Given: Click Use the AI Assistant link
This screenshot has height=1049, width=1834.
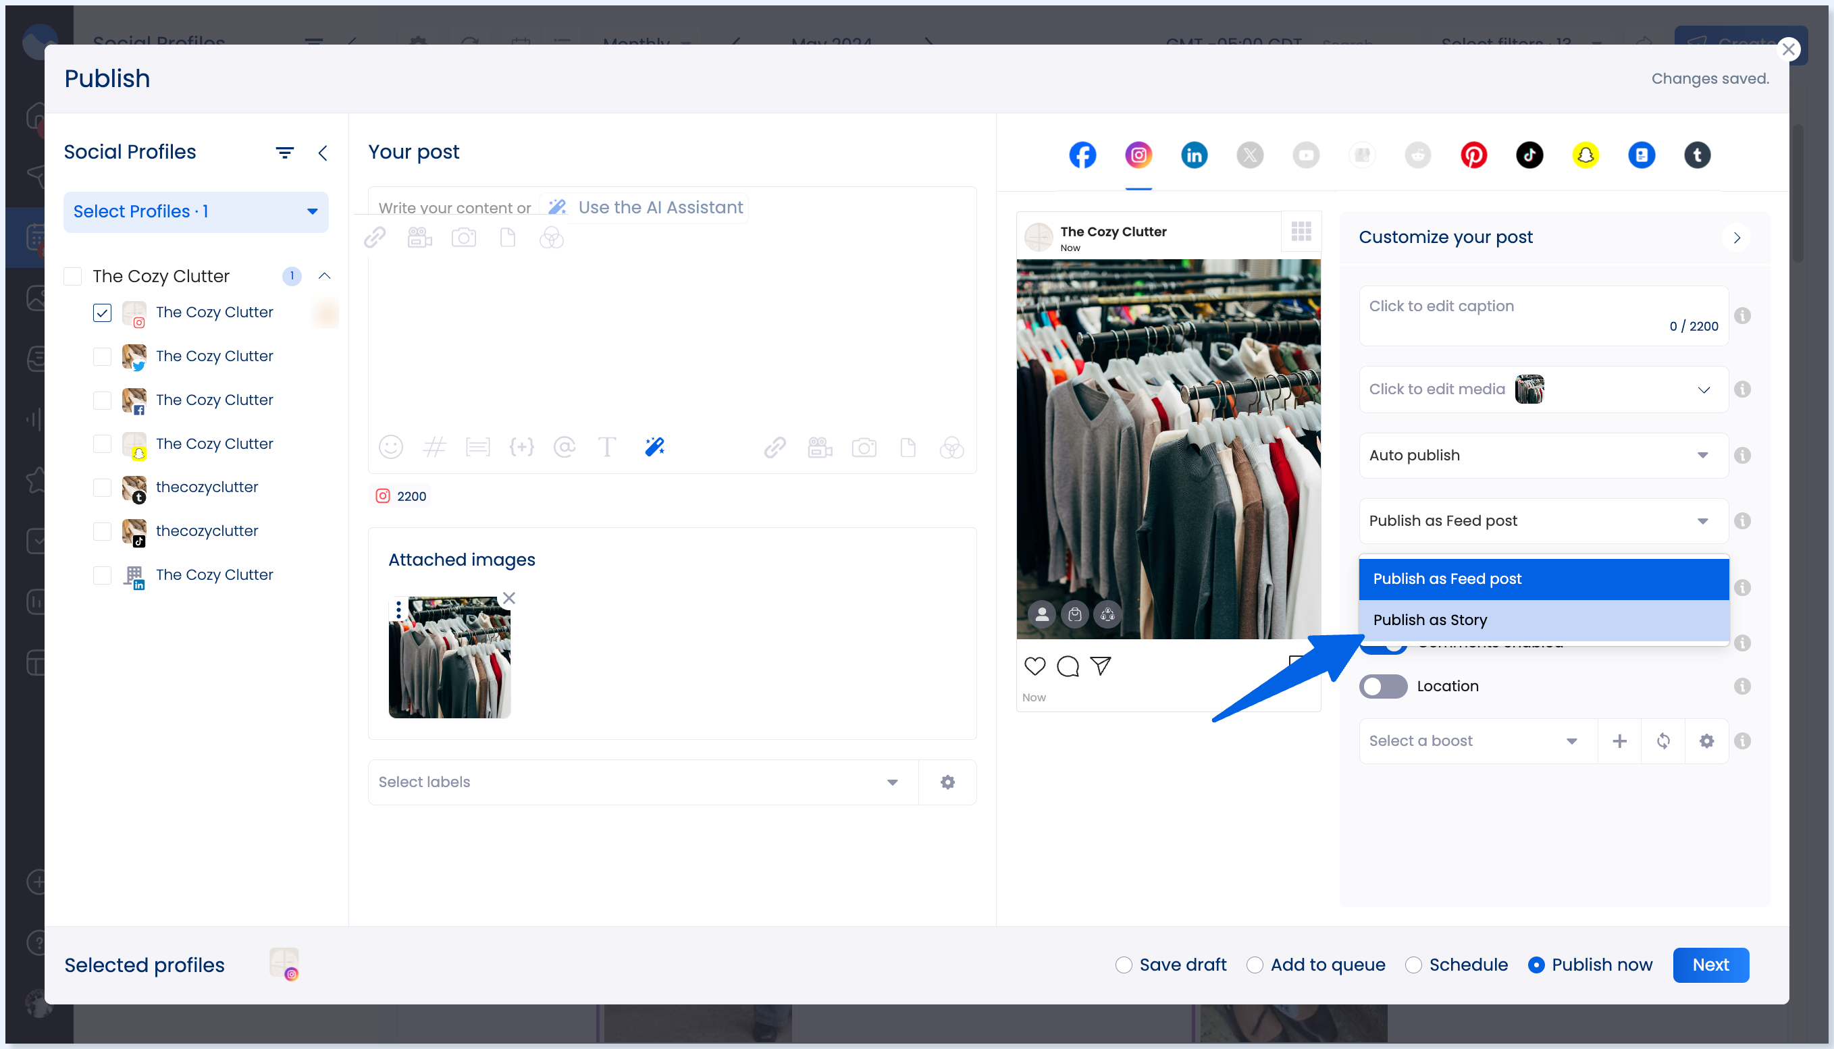Looking at the screenshot, I should [646, 207].
